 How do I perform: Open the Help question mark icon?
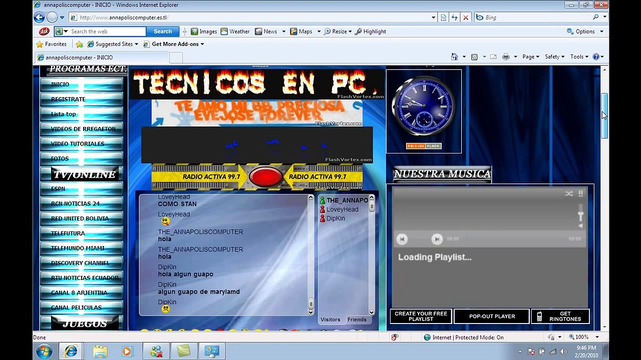tap(596, 57)
